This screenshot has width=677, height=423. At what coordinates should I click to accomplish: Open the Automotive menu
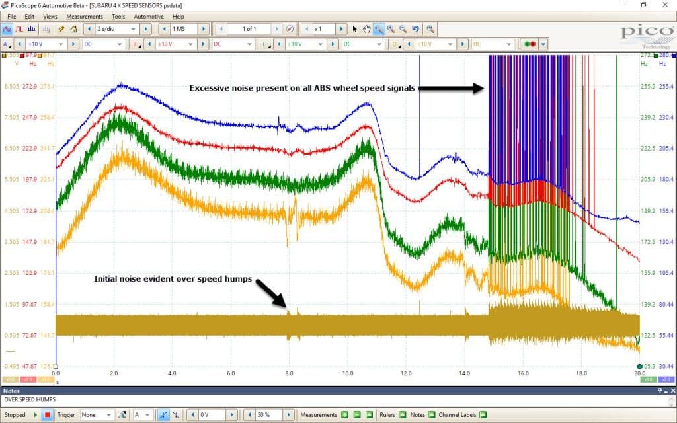(x=149, y=17)
